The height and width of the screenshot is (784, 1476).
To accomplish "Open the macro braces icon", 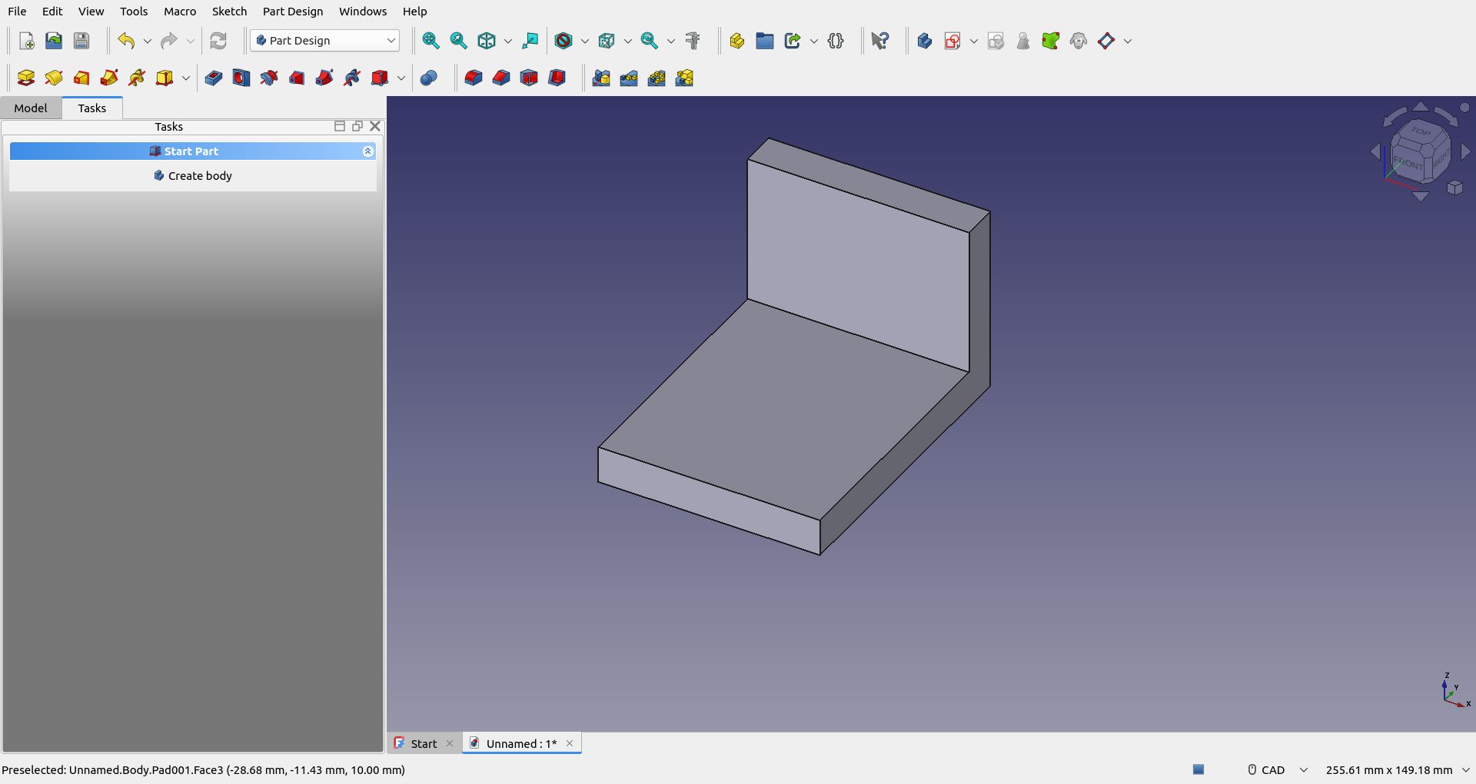I will pyautogui.click(x=836, y=41).
